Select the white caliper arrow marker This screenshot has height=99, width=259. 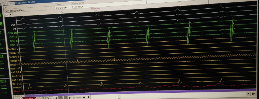(62, 13)
